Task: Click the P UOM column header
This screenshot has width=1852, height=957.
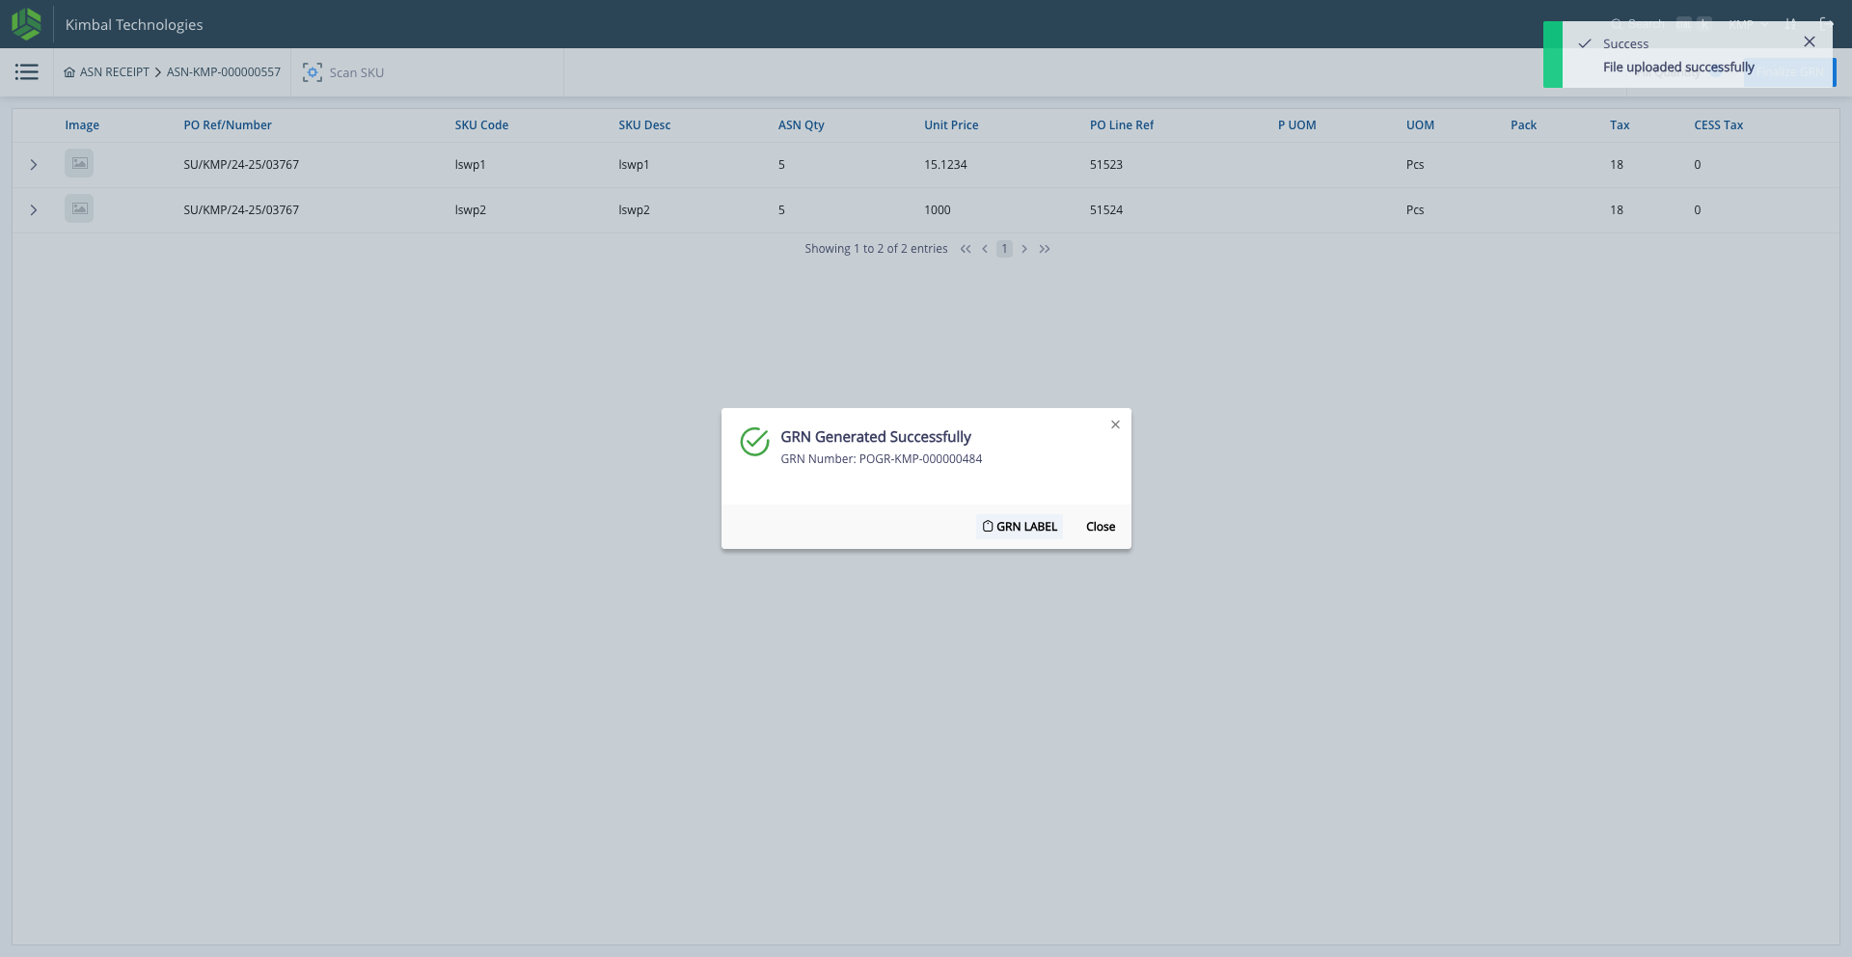Action: pyautogui.click(x=1297, y=125)
